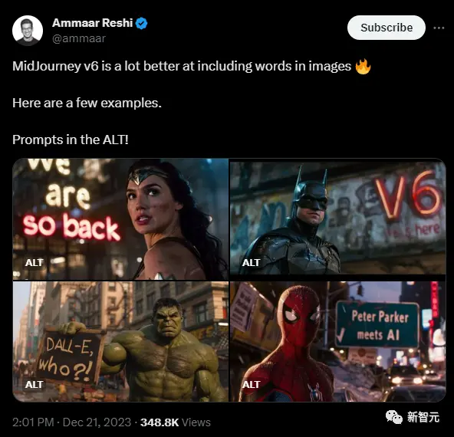This screenshot has height=437, width=454.
Task: Show ALT text on 'DALL-E, who?!' image
Action: (35, 384)
